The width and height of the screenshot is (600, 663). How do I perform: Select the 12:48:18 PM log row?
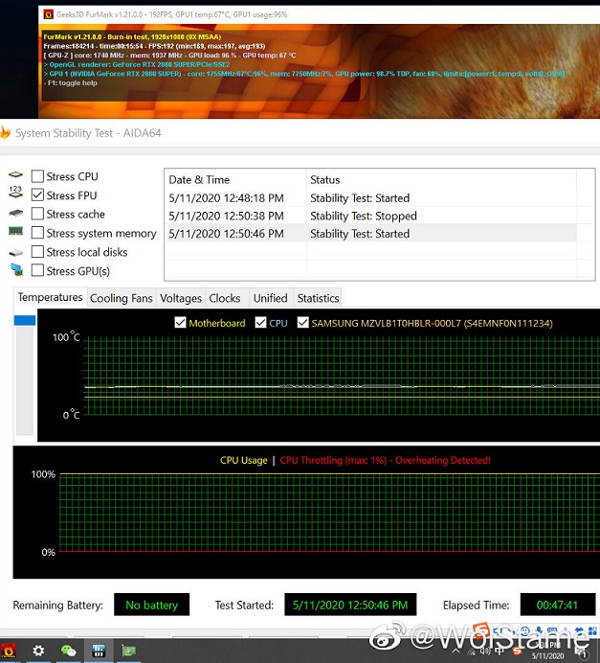[370, 198]
